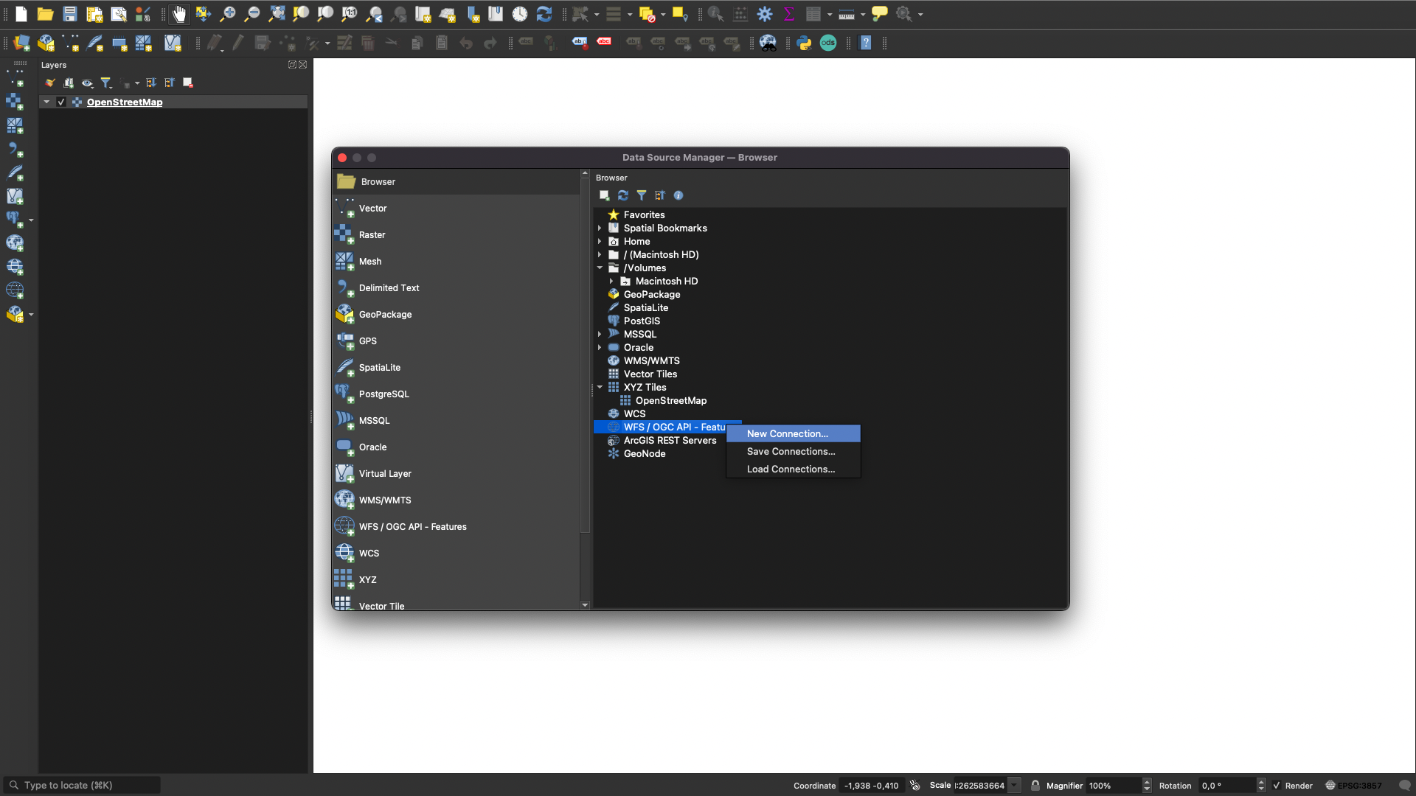Choose New Connection... from context menu
Image resolution: width=1416 pixels, height=796 pixels.
tap(787, 434)
